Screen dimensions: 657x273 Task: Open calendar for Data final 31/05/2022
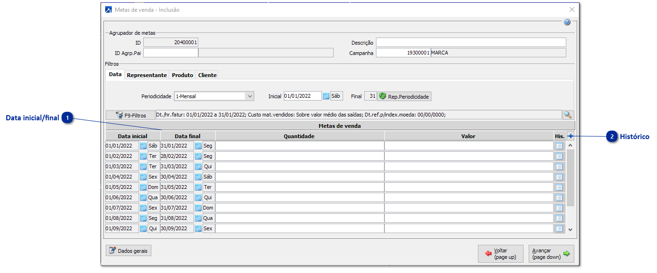click(x=198, y=187)
